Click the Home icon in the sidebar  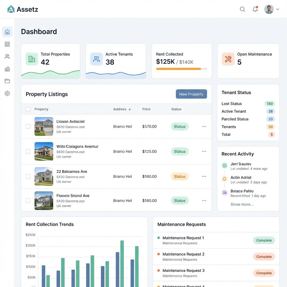[x=7, y=32]
